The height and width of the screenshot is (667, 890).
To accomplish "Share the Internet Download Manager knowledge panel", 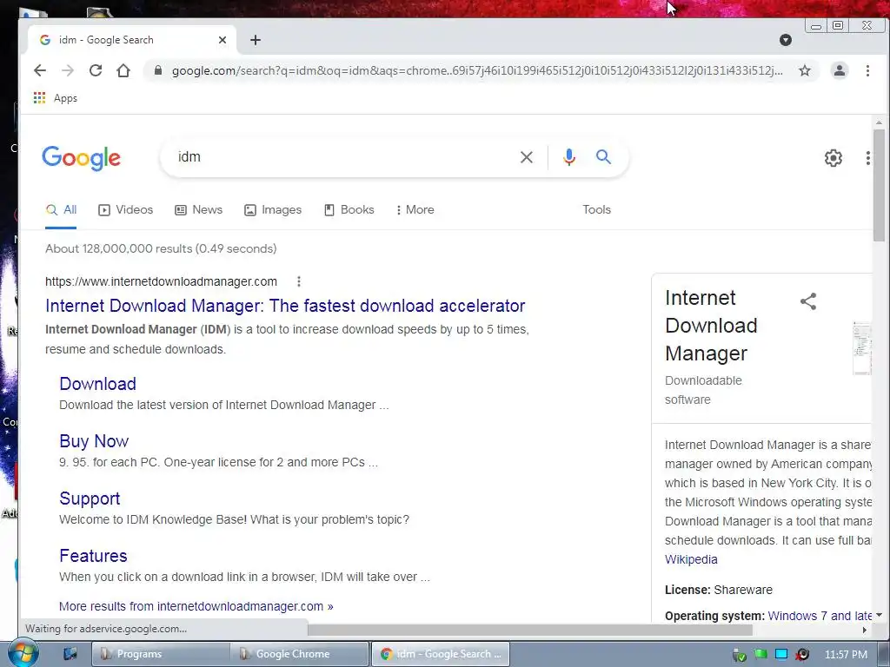I will pyautogui.click(x=808, y=301).
